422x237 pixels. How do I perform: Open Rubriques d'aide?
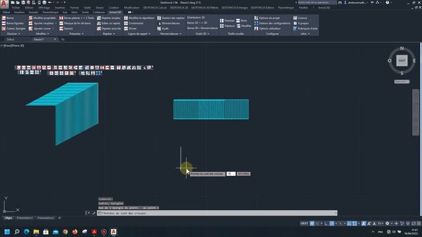(x=305, y=28)
